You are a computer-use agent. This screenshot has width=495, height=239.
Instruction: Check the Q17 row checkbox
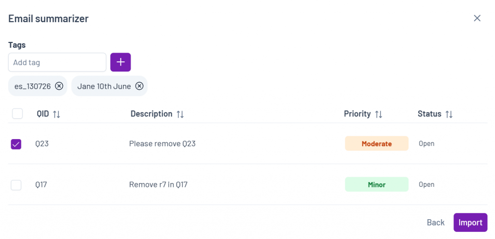16,185
